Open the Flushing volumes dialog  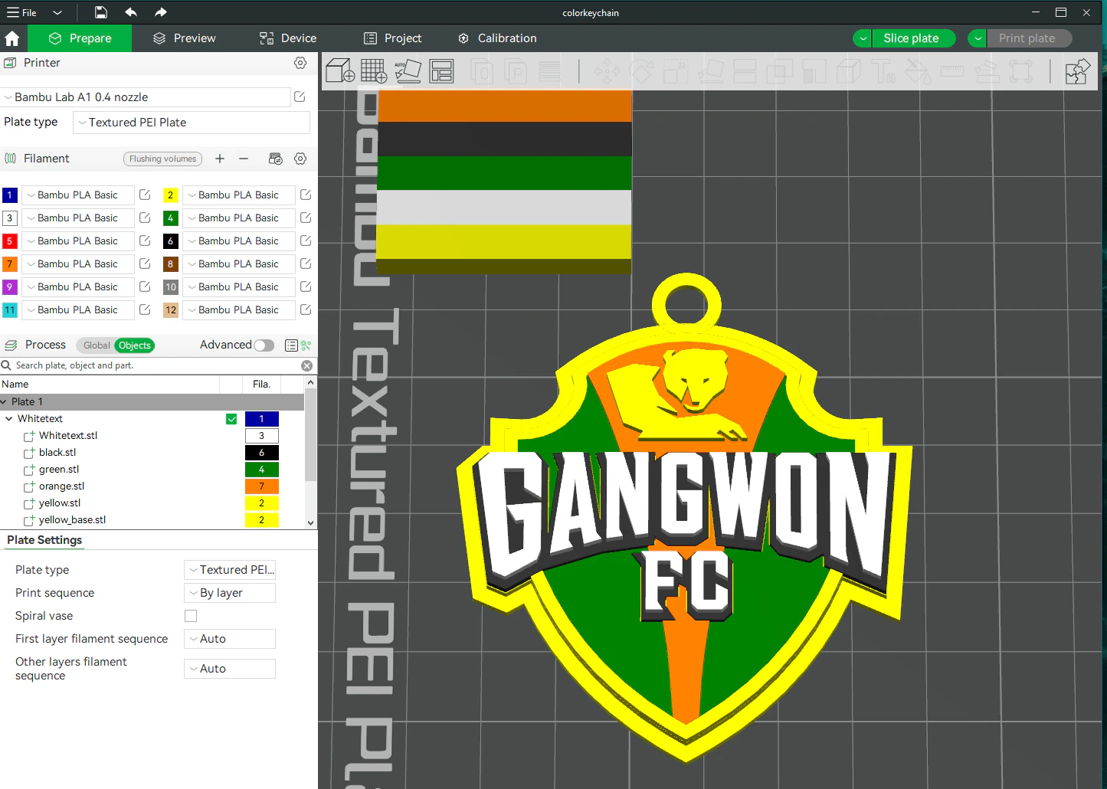pos(162,159)
